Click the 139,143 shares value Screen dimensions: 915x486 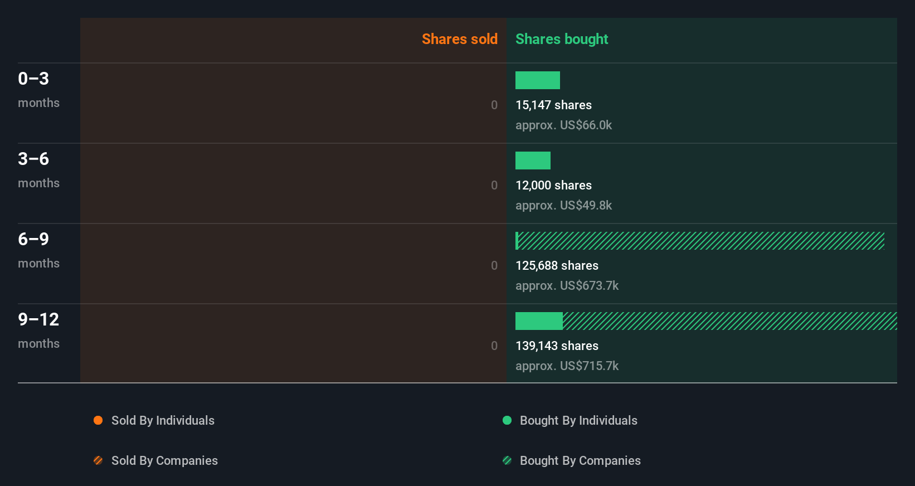[x=557, y=346]
